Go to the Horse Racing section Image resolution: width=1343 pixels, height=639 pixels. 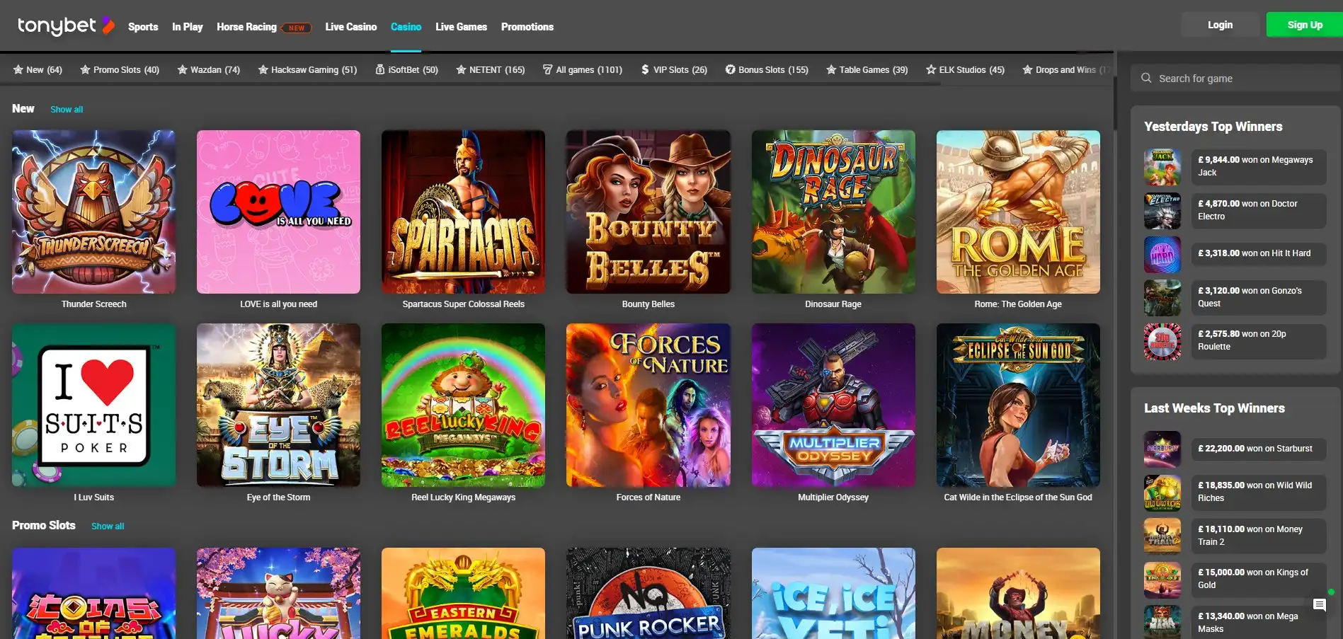click(246, 27)
